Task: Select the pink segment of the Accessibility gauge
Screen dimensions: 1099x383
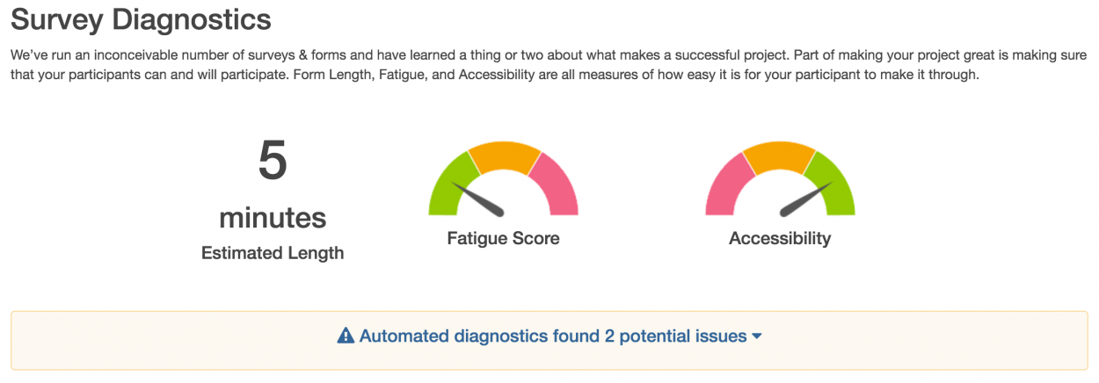Action: coord(724,184)
